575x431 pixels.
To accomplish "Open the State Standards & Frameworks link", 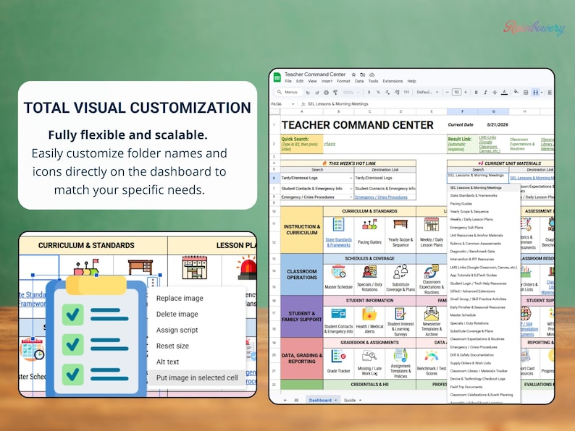I will 338,242.
